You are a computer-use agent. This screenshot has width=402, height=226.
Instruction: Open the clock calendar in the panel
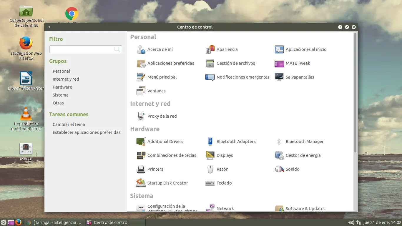pos(382,222)
